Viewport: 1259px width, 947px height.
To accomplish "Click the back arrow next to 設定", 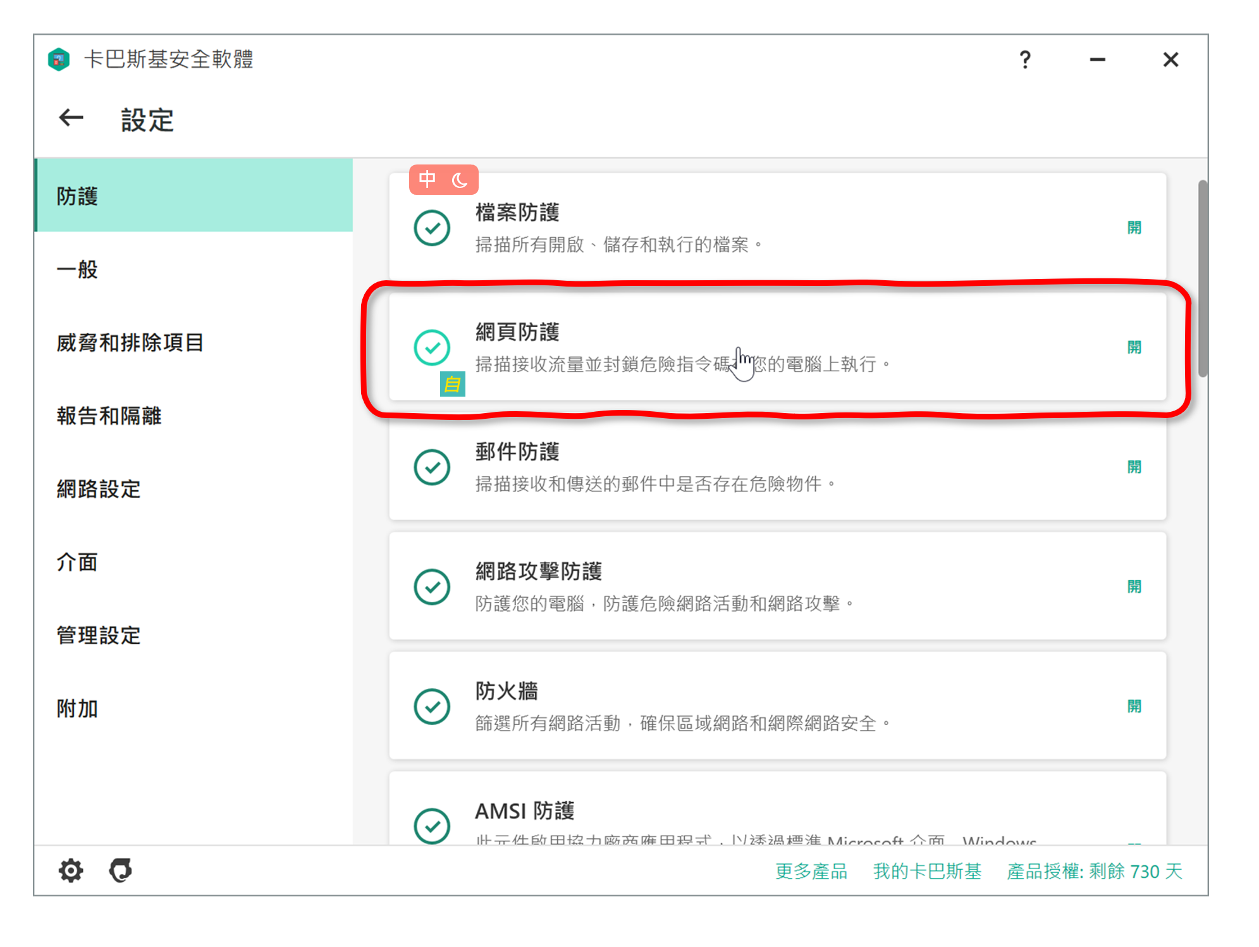I will 71,118.
